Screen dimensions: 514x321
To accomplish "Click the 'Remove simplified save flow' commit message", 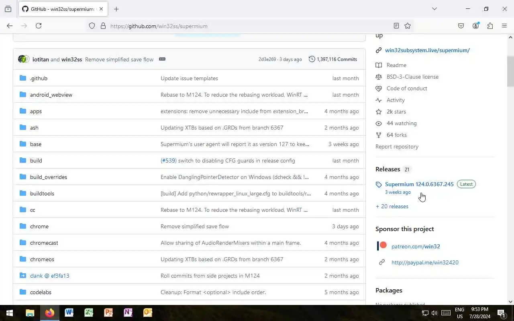I will point(119,59).
